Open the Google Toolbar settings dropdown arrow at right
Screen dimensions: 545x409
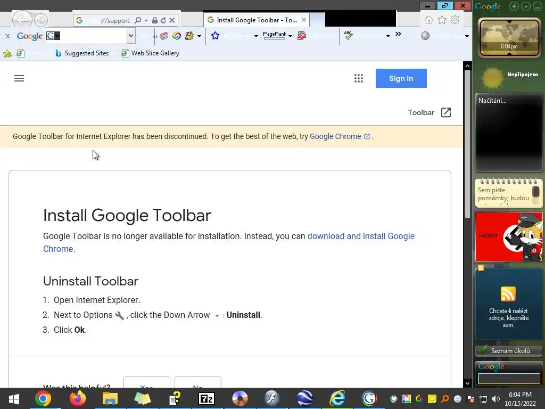467,36
